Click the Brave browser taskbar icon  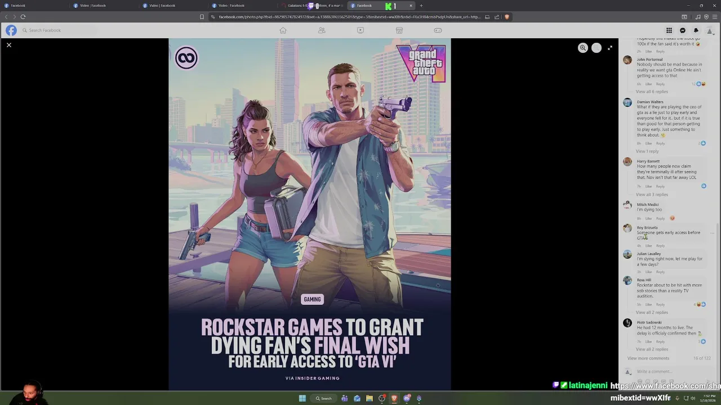coord(394,398)
